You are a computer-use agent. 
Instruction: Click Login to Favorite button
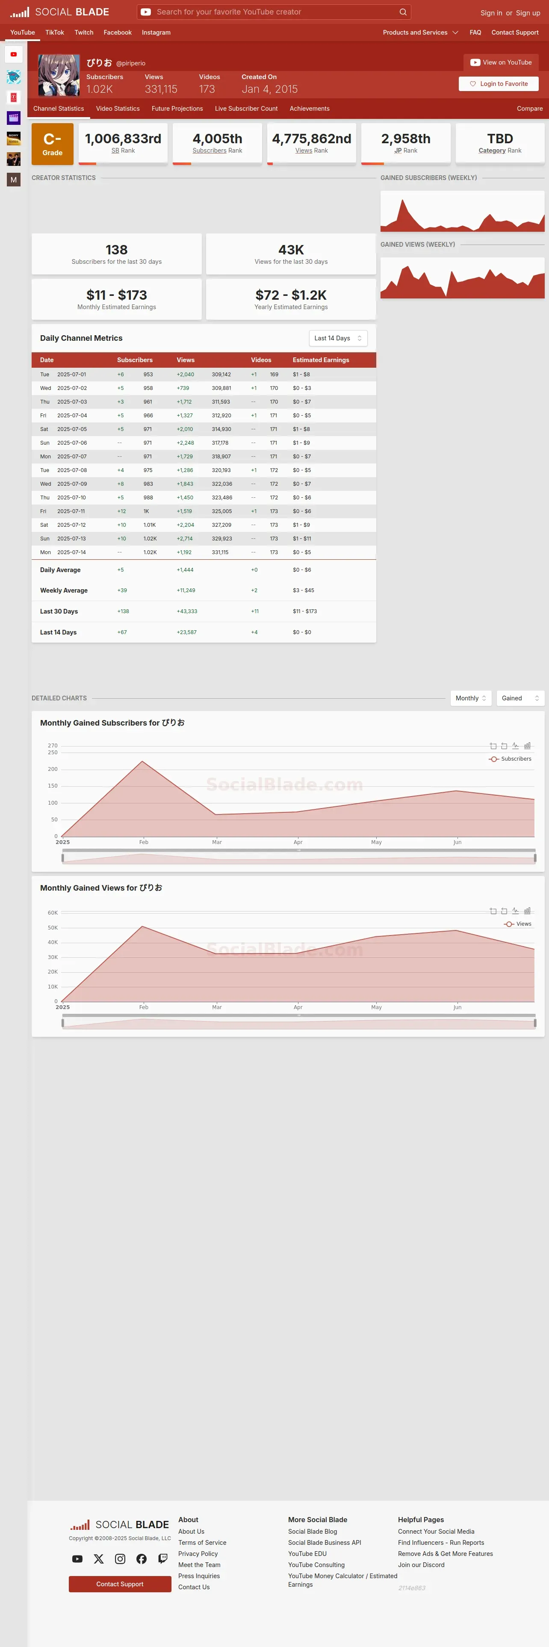pos(499,84)
